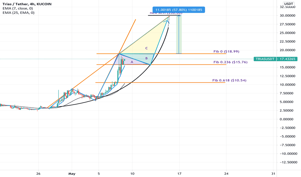Click the blue 11.00185 (57.80%) measurement label

pyautogui.click(x=179, y=10)
